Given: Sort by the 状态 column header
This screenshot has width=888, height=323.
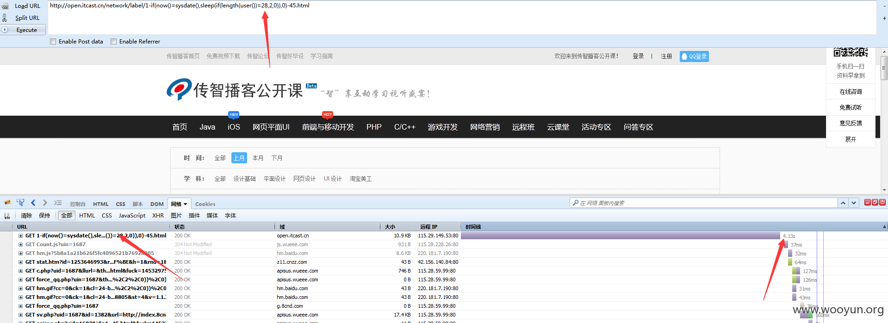Looking at the screenshot, I should pos(223,227).
